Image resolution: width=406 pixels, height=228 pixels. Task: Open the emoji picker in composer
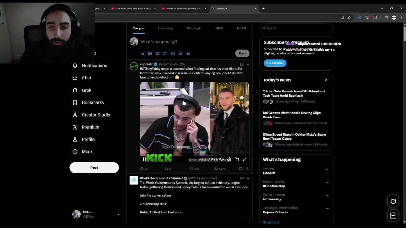[173, 54]
